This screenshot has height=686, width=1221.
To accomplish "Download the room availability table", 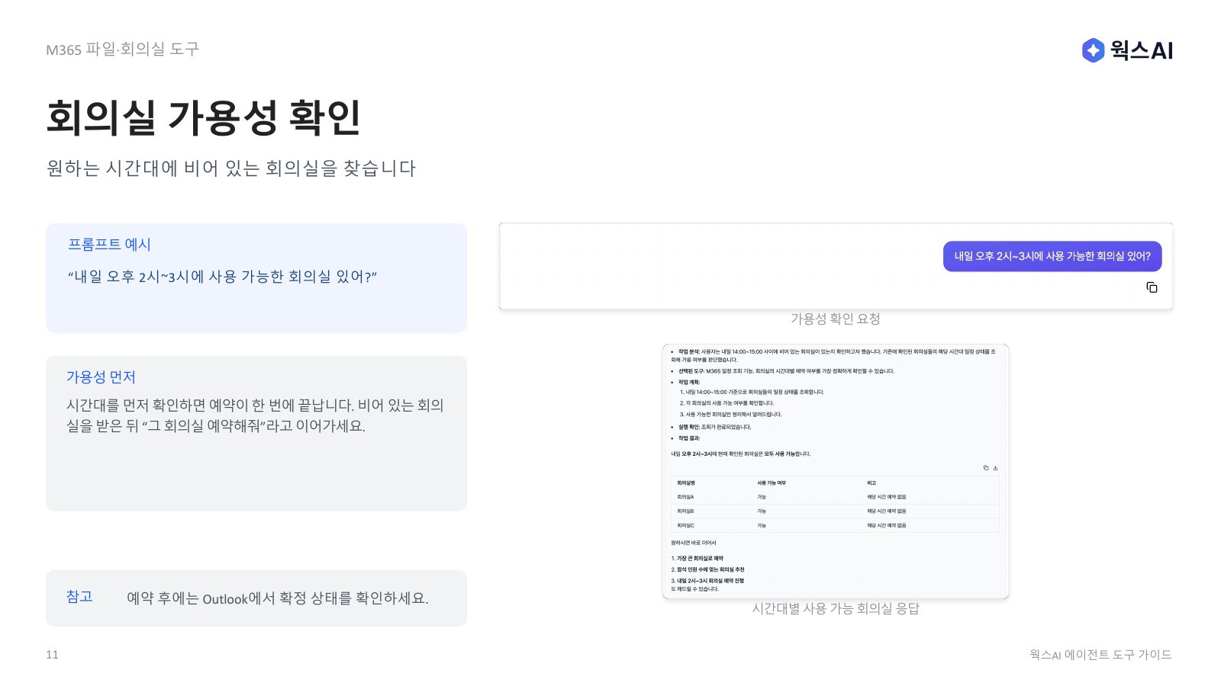I will coord(995,468).
